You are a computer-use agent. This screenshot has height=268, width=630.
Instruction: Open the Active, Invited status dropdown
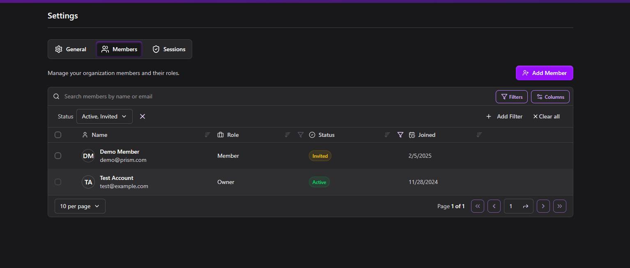click(104, 116)
